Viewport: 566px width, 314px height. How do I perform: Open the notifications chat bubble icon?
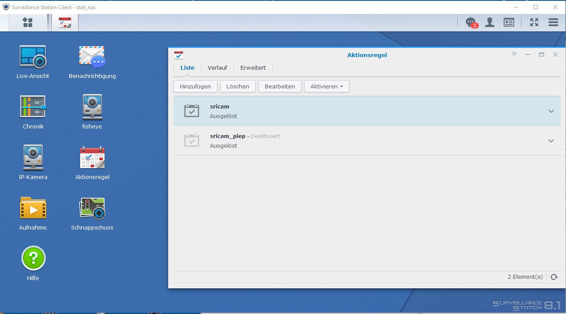[x=471, y=22]
